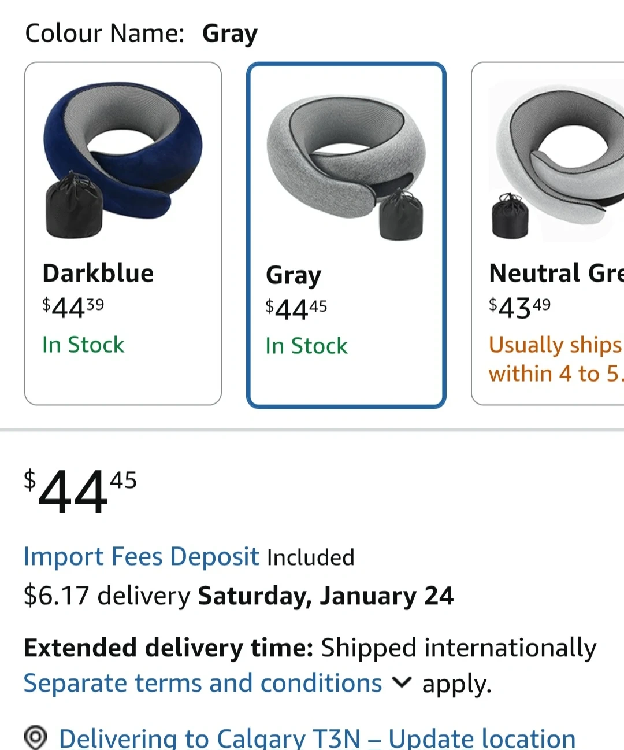The width and height of the screenshot is (624, 750).
Task: Tap Darkblue In Stock status text
Action: 83,345
